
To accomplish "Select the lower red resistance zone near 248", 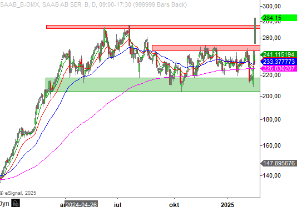I will (x=206, y=48).
